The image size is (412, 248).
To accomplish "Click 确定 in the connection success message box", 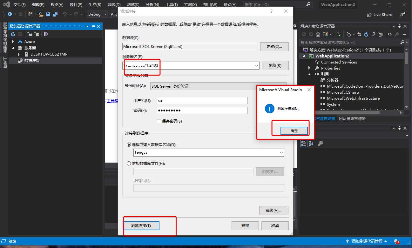I will click(294, 131).
